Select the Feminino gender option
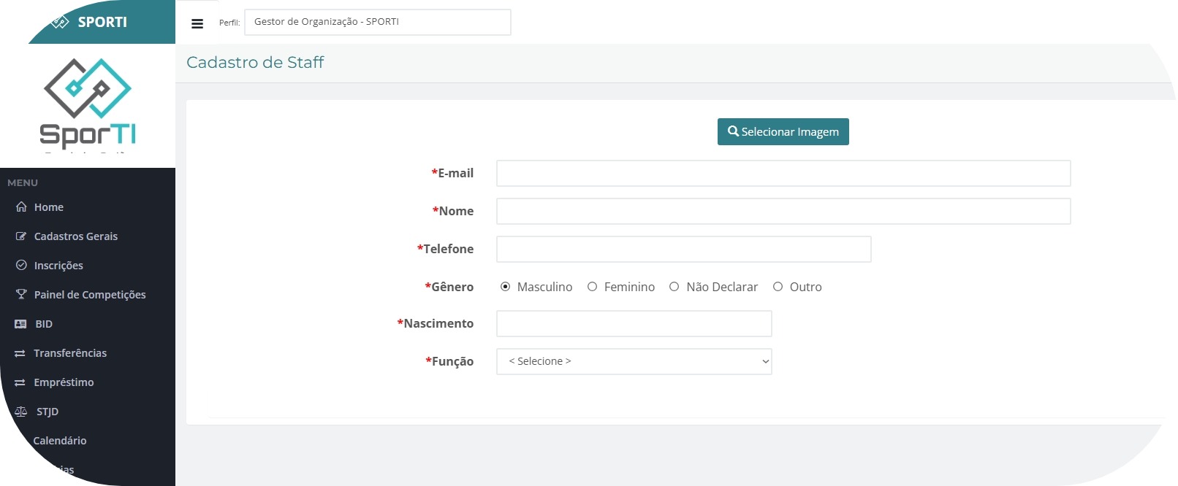Screen dimensions: 1178x486 (592, 287)
